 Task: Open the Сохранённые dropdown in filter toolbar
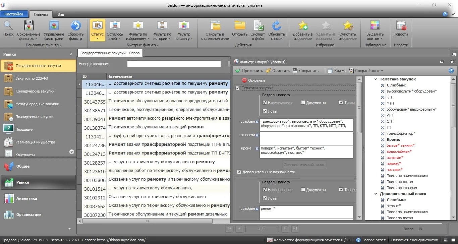coord(366,71)
